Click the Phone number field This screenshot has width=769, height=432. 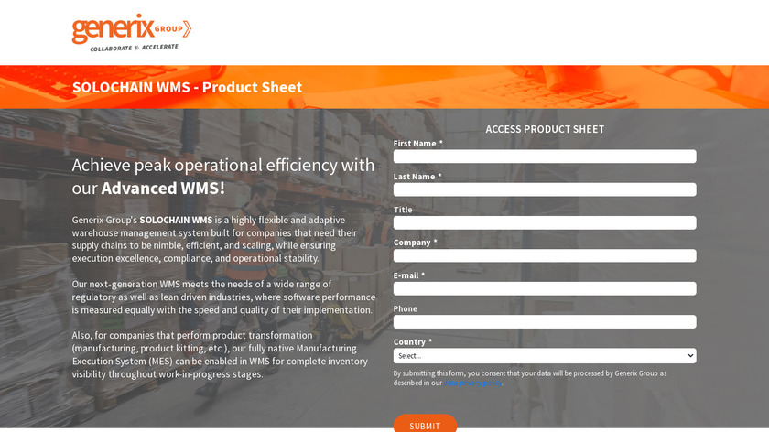pos(545,321)
